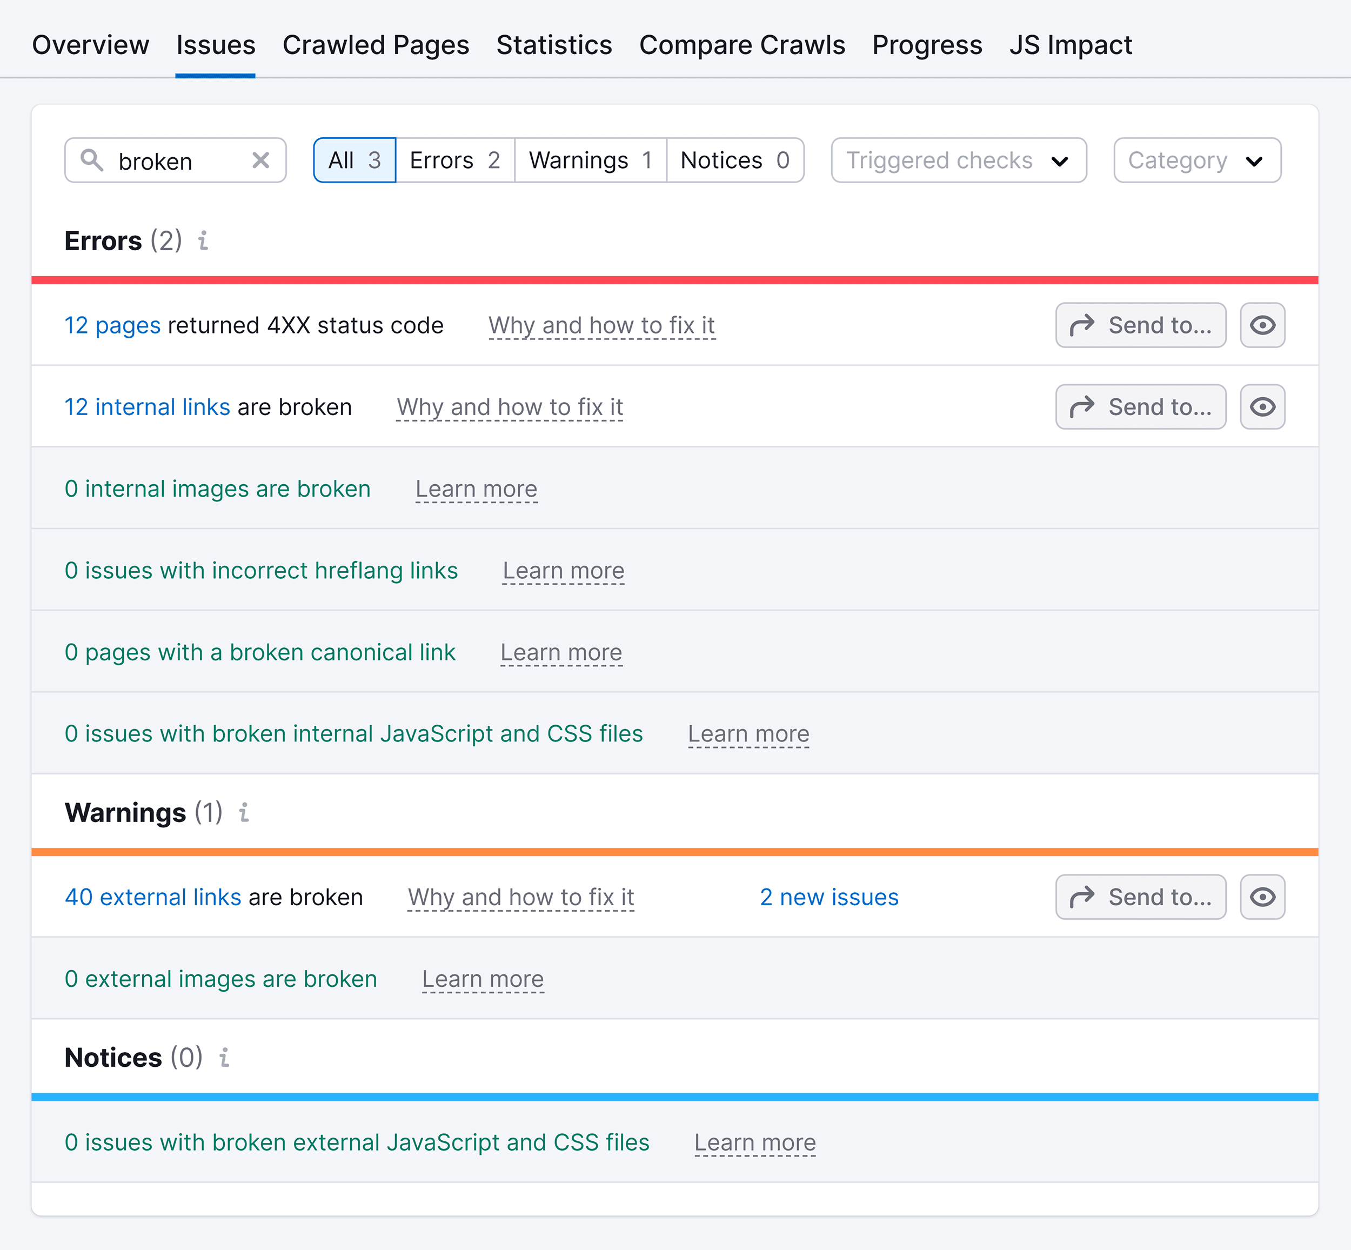This screenshot has height=1250, width=1351.
Task: Expand the Category dropdown
Action: 1198,161
